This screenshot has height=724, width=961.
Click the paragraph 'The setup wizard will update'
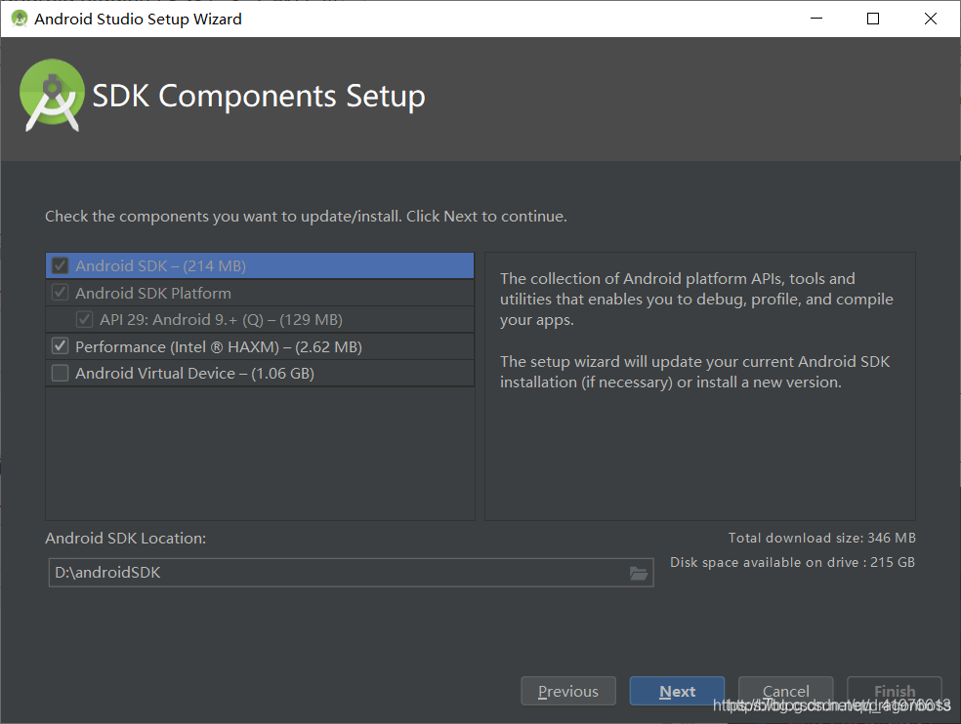click(x=695, y=372)
